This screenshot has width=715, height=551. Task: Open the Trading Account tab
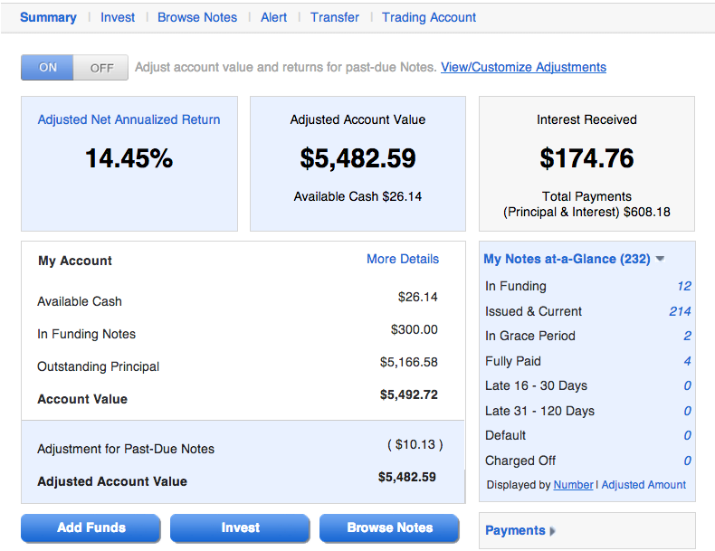tap(429, 17)
